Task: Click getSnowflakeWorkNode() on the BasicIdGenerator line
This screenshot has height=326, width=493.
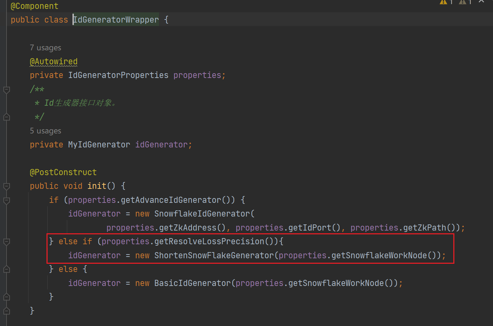Action: [341, 283]
